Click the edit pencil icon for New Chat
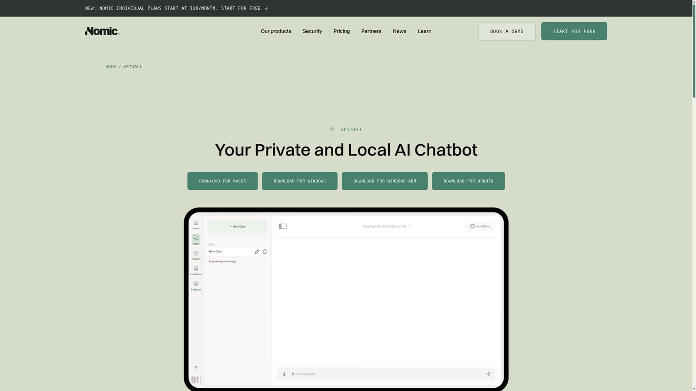The height and width of the screenshot is (391, 696). tap(257, 252)
